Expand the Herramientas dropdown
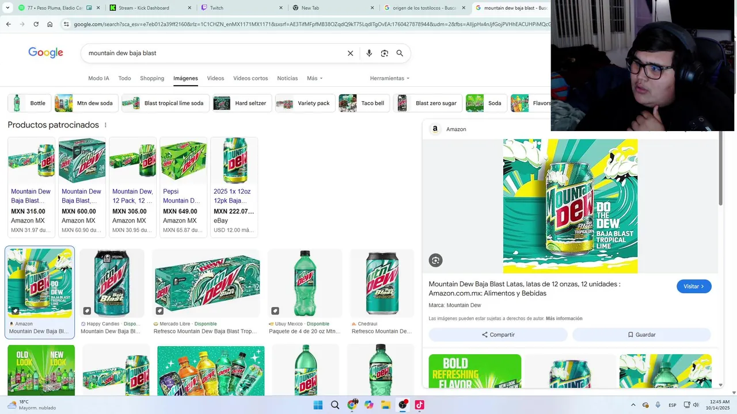The width and height of the screenshot is (737, 414). (390, 78)
